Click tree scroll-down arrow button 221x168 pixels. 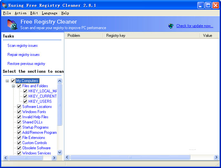(59, 152)
